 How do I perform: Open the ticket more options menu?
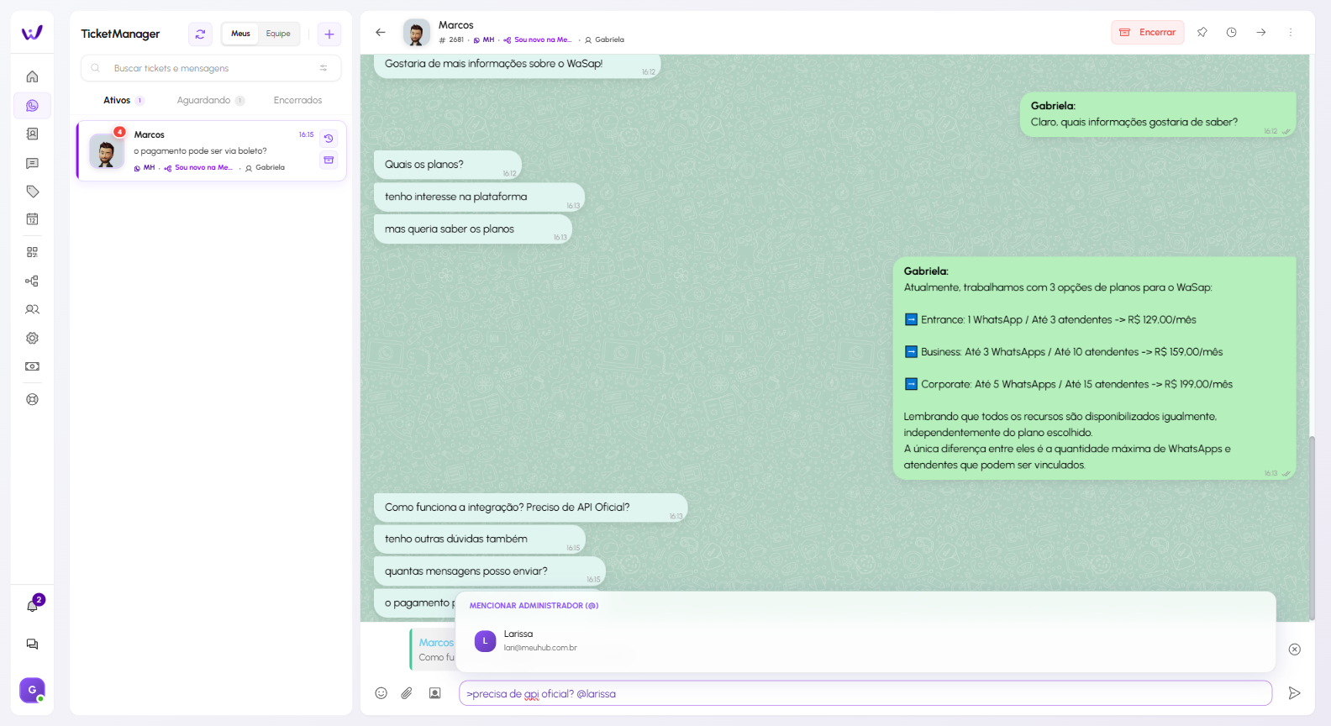[1291, 33]
